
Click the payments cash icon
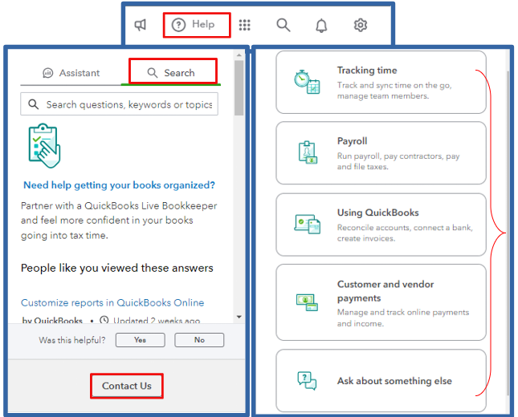307,302
